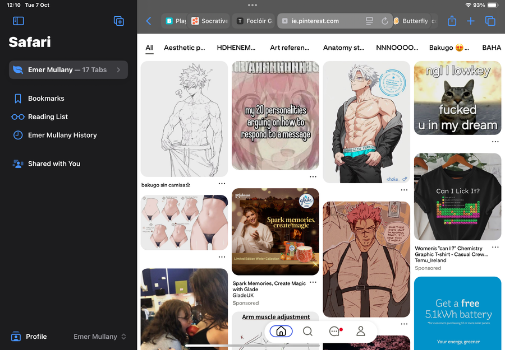Click Women's Chemistry Graphic T-shirt title
This screenshot has width=505, height=350.
click(x=451, y=251)
